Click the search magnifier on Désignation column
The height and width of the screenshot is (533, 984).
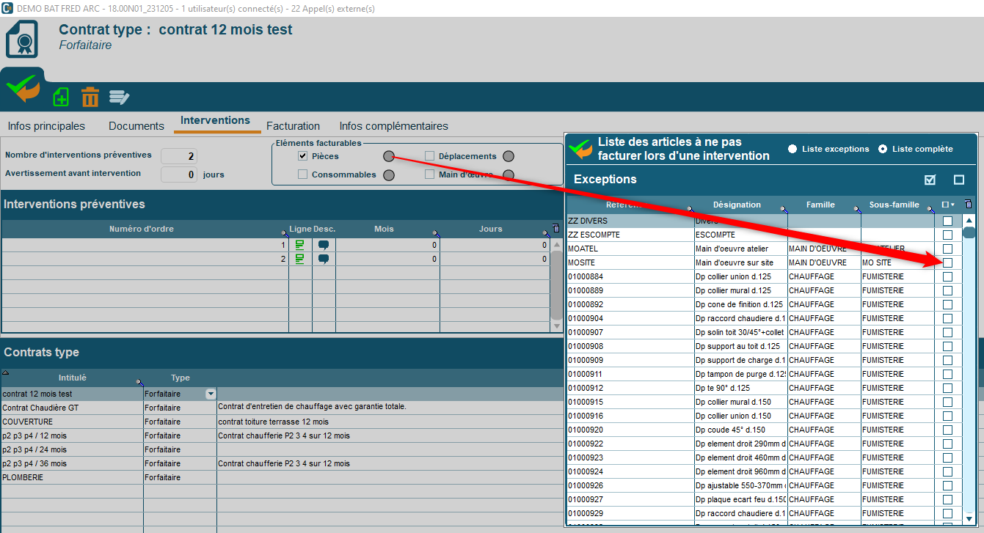(783, 210)
